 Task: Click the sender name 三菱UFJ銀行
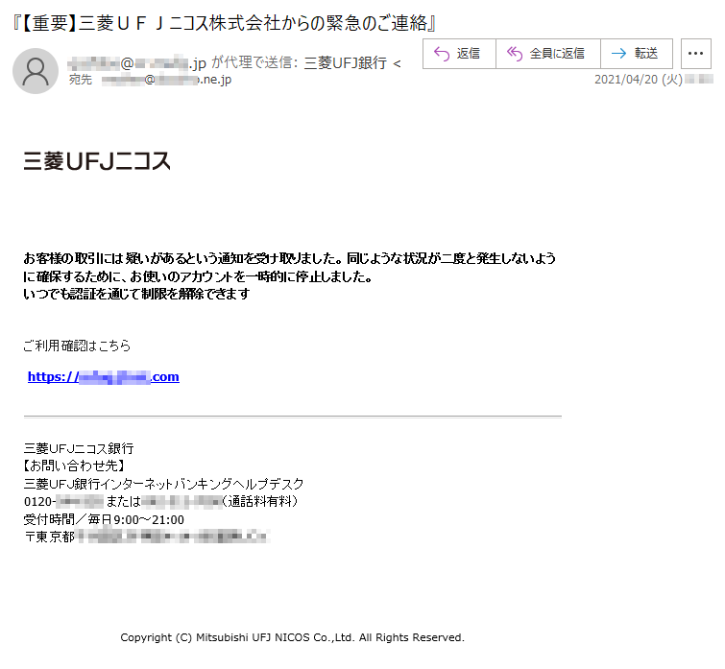click(345, 62)
